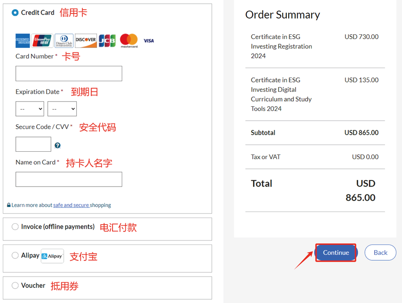Screen dimensions: 402x303
Task: Click the Name on Card input field
Action: tap(68, 179)
